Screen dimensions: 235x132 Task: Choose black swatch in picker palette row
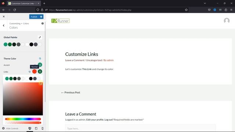click(x=31, y=78)
